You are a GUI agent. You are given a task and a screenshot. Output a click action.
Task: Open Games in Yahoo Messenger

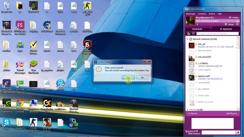pos(229,24)
